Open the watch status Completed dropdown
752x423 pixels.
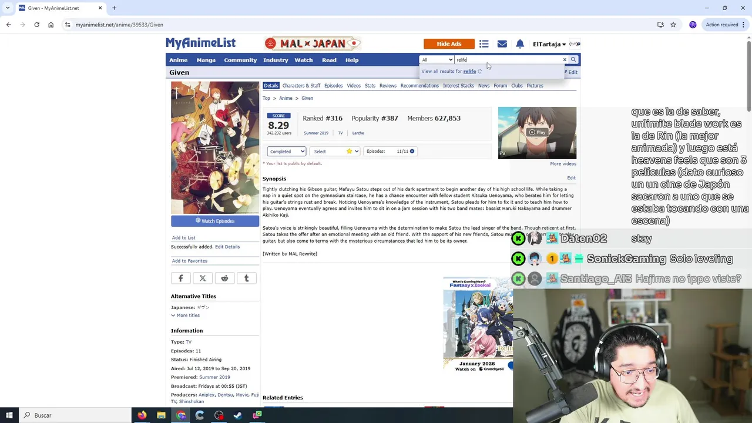[x=286, y=152]
